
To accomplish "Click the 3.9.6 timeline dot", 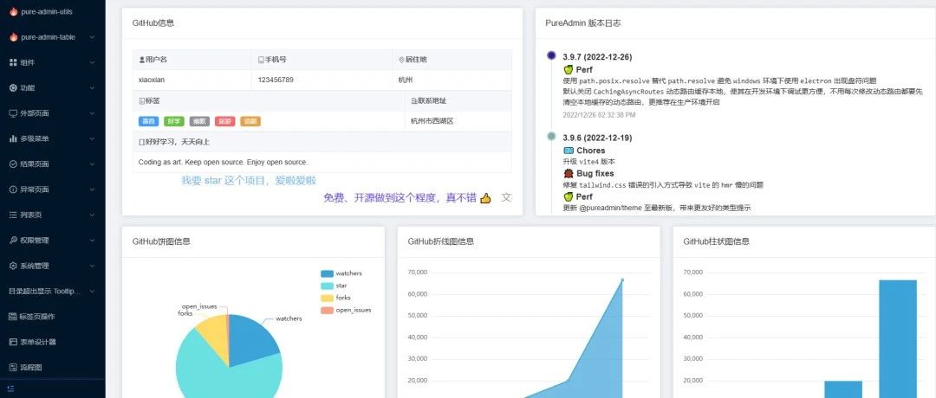I will (x=551, y=137).
